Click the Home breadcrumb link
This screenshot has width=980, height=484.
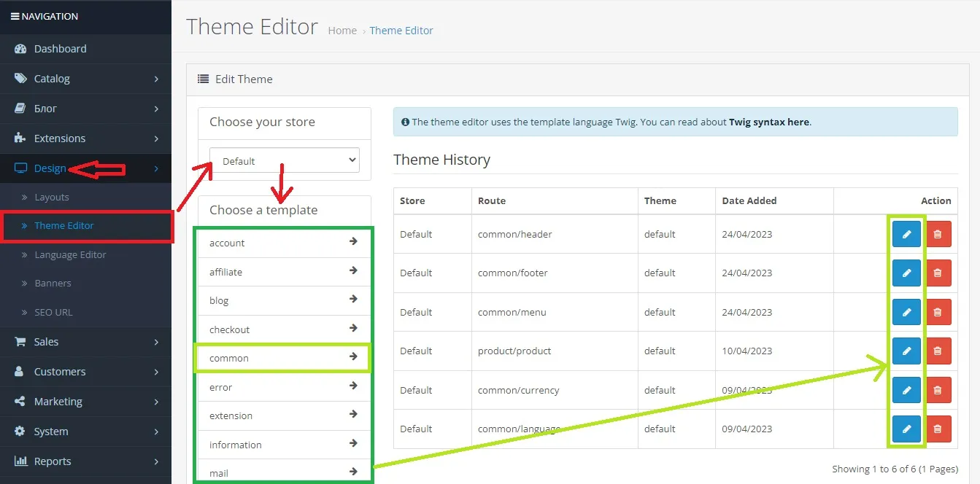pos(342,31)
